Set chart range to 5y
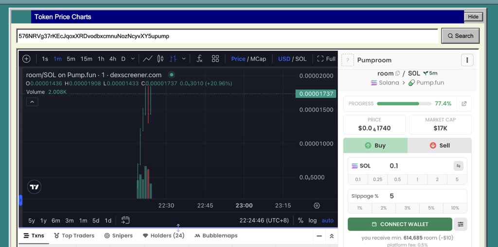Viewport: 498px width, 247px height. [x=32, y=221]
